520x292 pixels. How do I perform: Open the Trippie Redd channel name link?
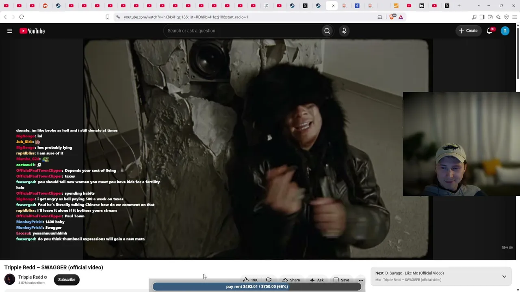coord(30,277)
